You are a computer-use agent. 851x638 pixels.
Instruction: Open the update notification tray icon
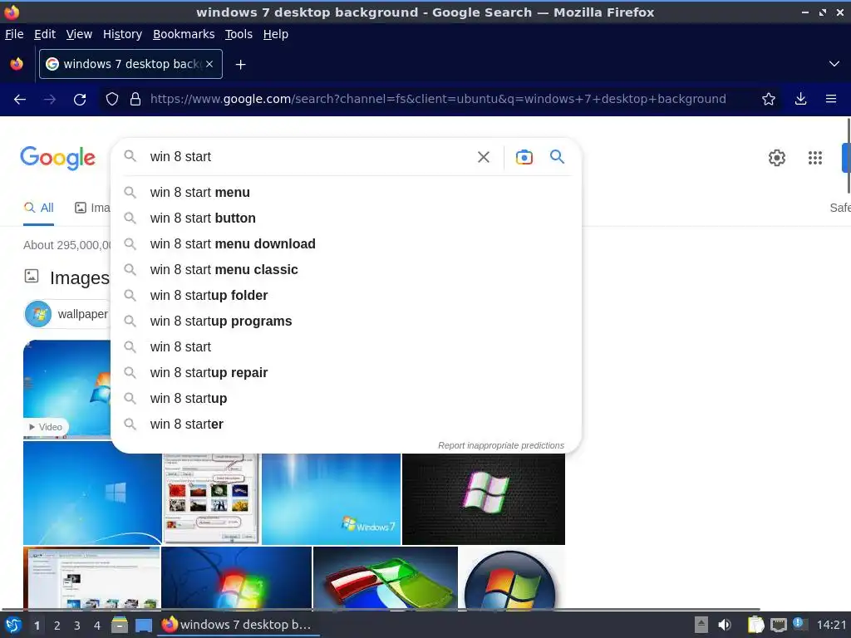(x=799, y=623)
